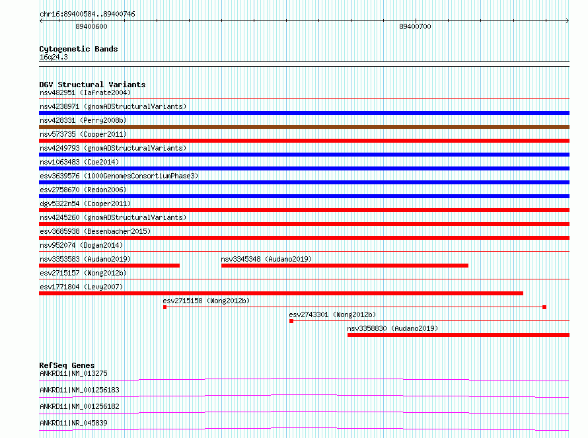
Task: Click the red bar under nsv573735
Action: pos(304,141)
